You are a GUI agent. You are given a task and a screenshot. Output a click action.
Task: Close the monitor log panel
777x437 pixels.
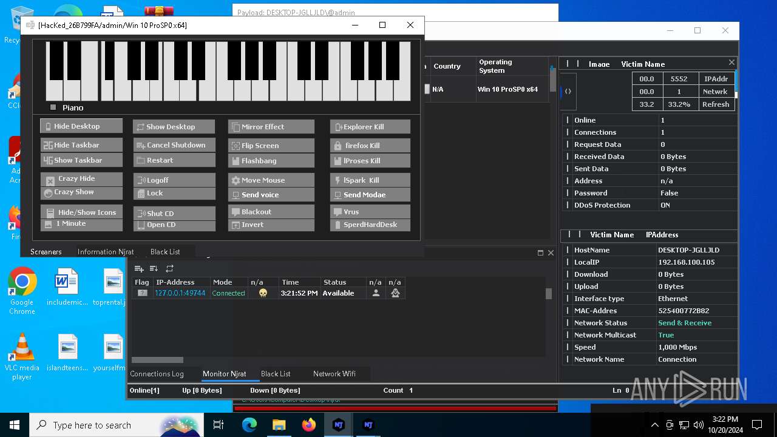tap(551, 253)
